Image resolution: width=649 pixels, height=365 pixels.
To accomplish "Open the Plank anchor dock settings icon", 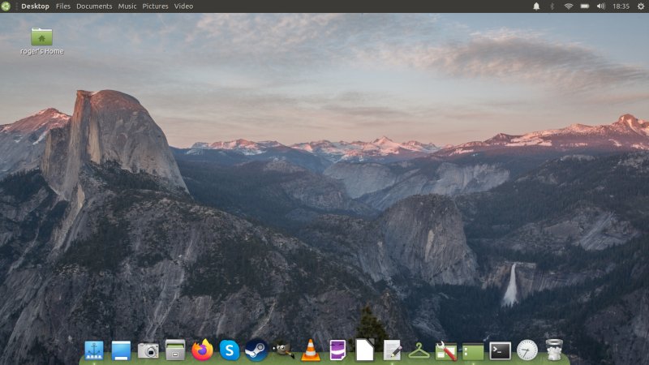I will point(94,350).
